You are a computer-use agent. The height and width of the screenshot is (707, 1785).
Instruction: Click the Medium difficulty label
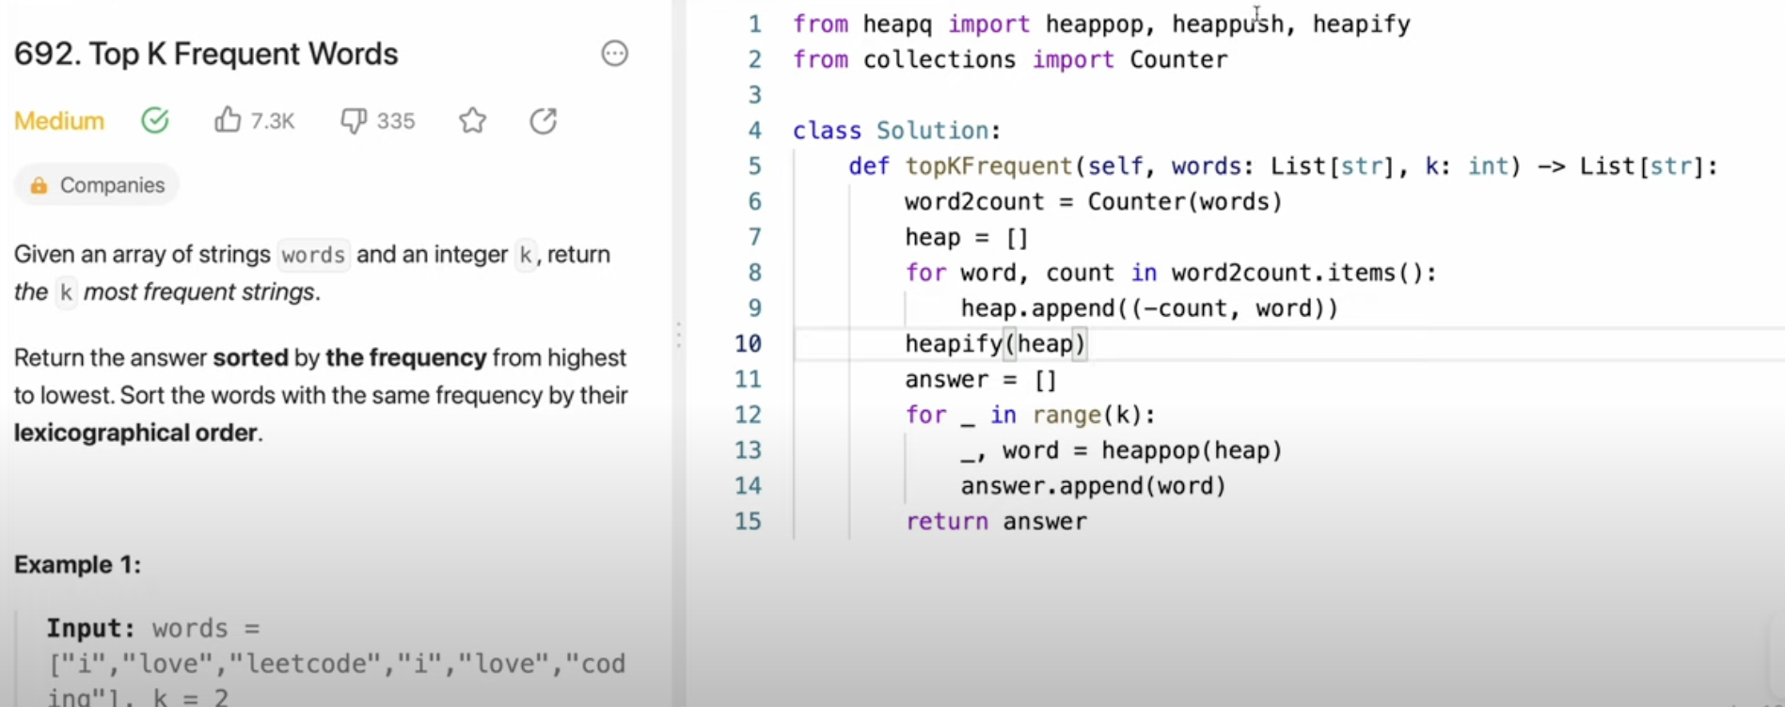(59, 120)
